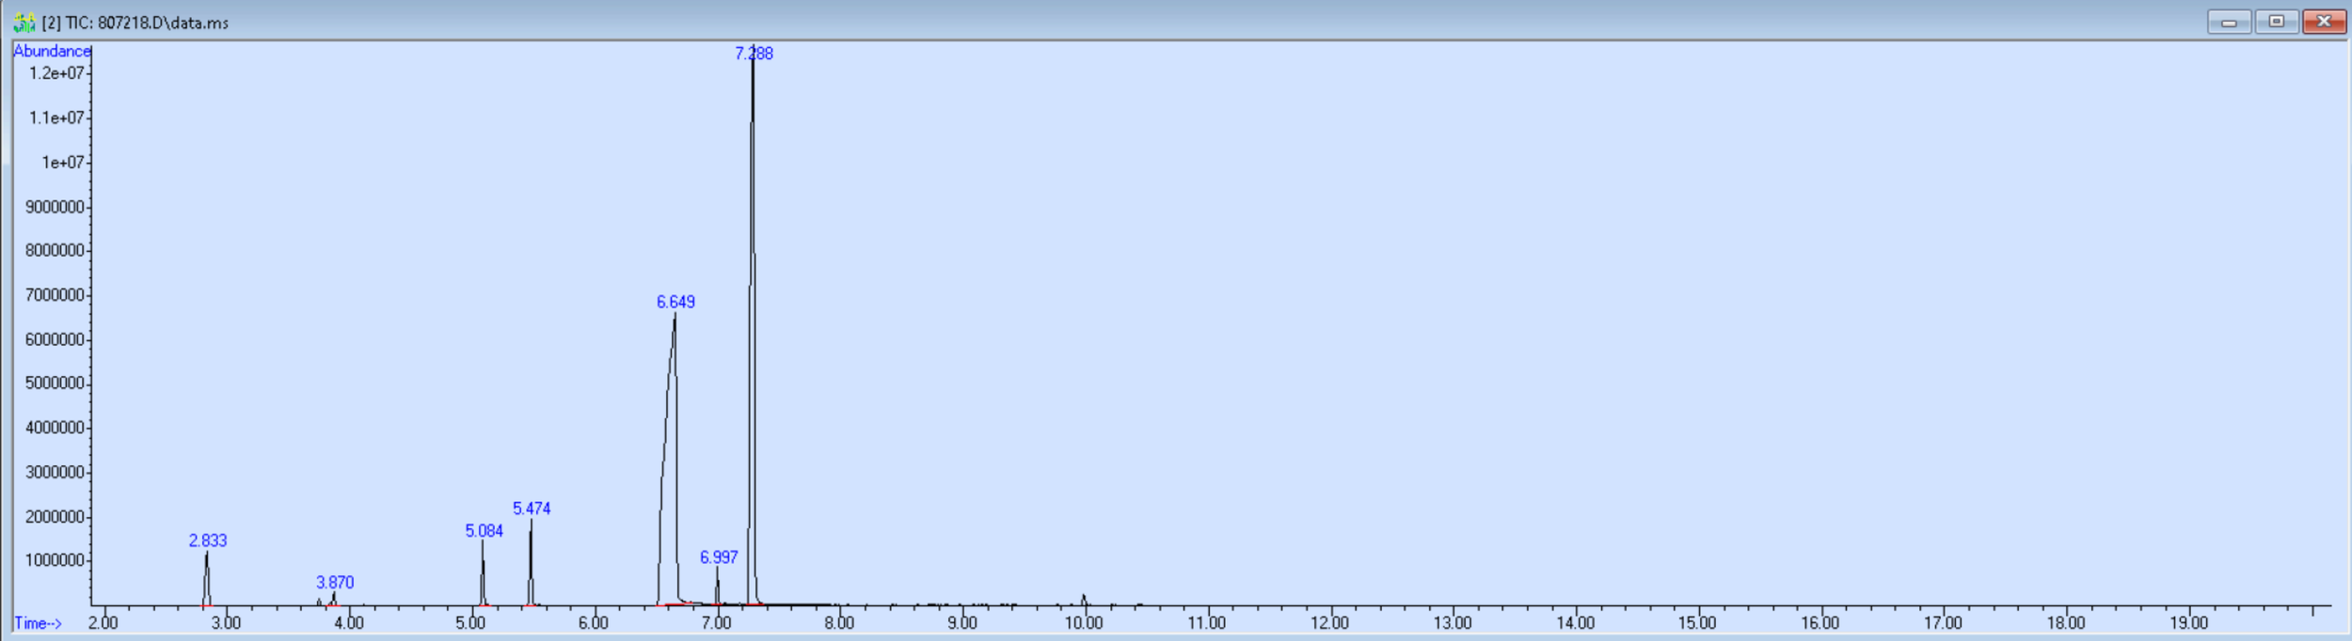Click the 18.00 time axis label
Screen dimensions: 2352x641
[2066, 622]
